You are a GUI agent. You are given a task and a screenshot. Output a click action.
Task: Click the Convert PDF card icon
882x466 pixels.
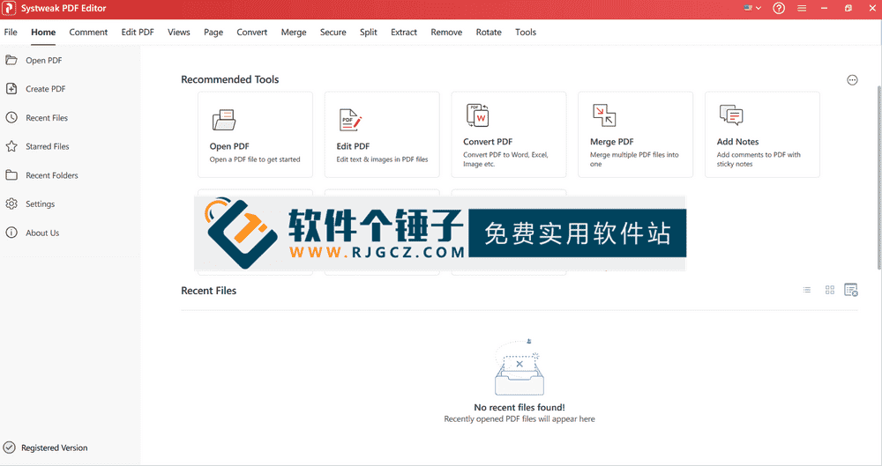click(477, 115)
